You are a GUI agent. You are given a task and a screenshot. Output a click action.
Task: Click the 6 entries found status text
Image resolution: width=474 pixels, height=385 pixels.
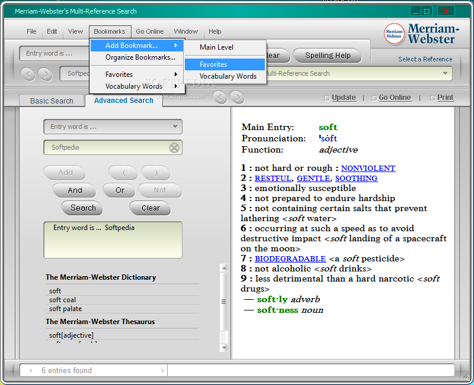click(x=66, y=371)
